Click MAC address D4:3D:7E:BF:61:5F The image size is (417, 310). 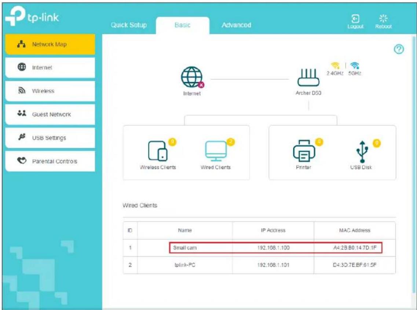click(355, 265)
